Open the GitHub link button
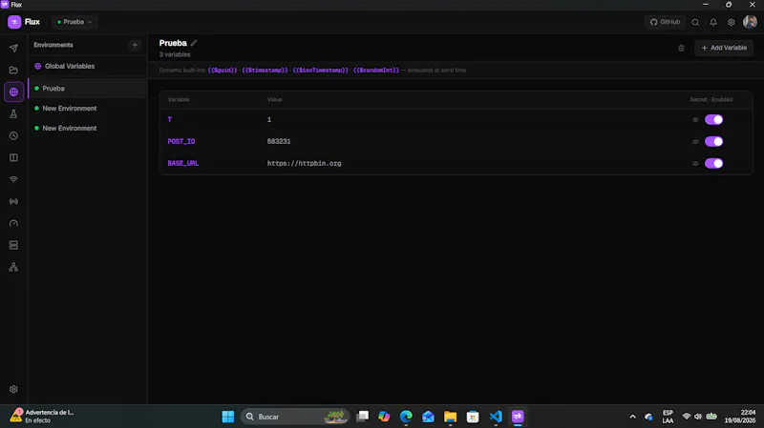 pos(665,22)
